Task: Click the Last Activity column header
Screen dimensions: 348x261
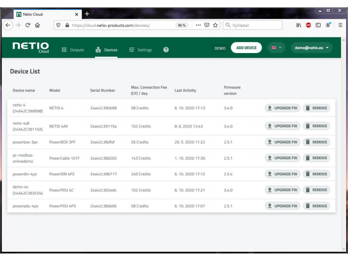Action: (x=185, y=90)
